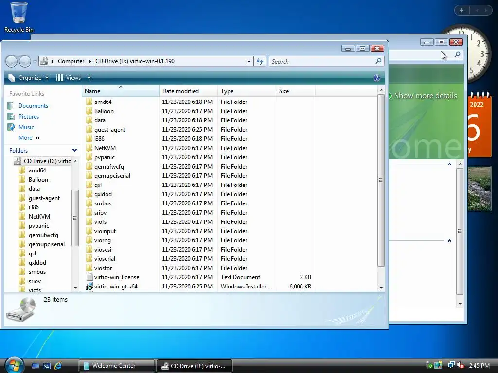Open the Recycle Bin desktop icon
The height and width of the screenshot is (373, 498).
(18, 17)
